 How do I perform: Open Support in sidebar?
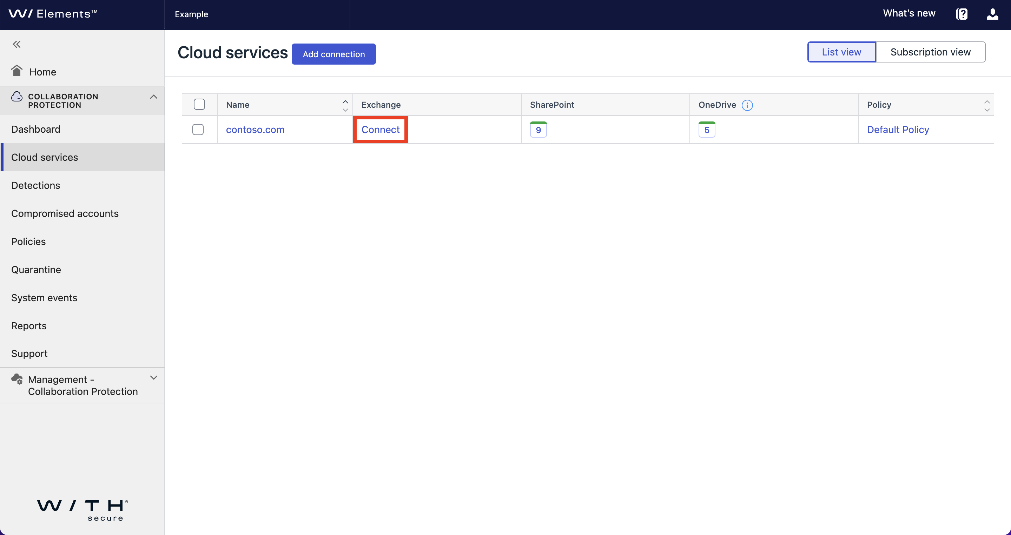coord(82,353)
